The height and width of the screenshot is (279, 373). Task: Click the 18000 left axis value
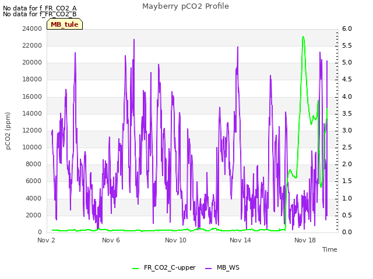point(32,79)
